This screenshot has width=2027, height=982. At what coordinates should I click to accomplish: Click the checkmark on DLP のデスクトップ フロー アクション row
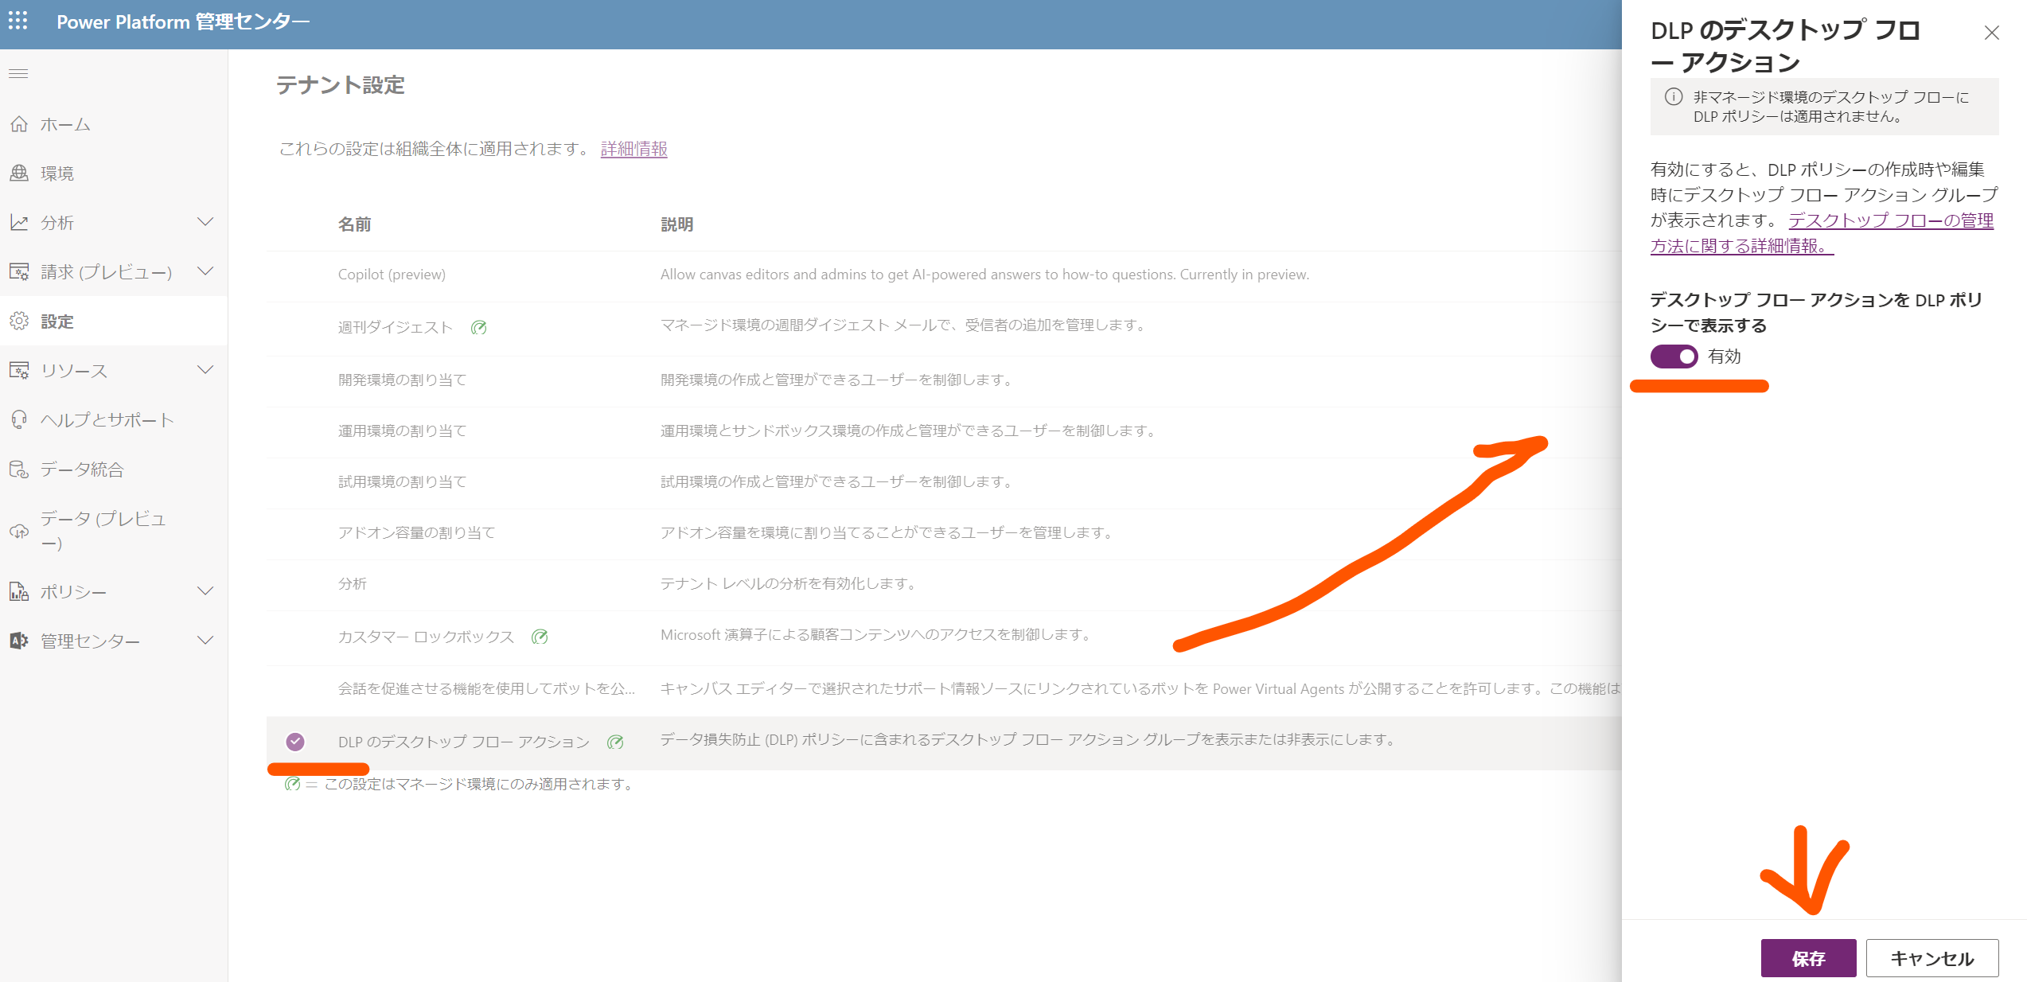click(x=295, y=742)
